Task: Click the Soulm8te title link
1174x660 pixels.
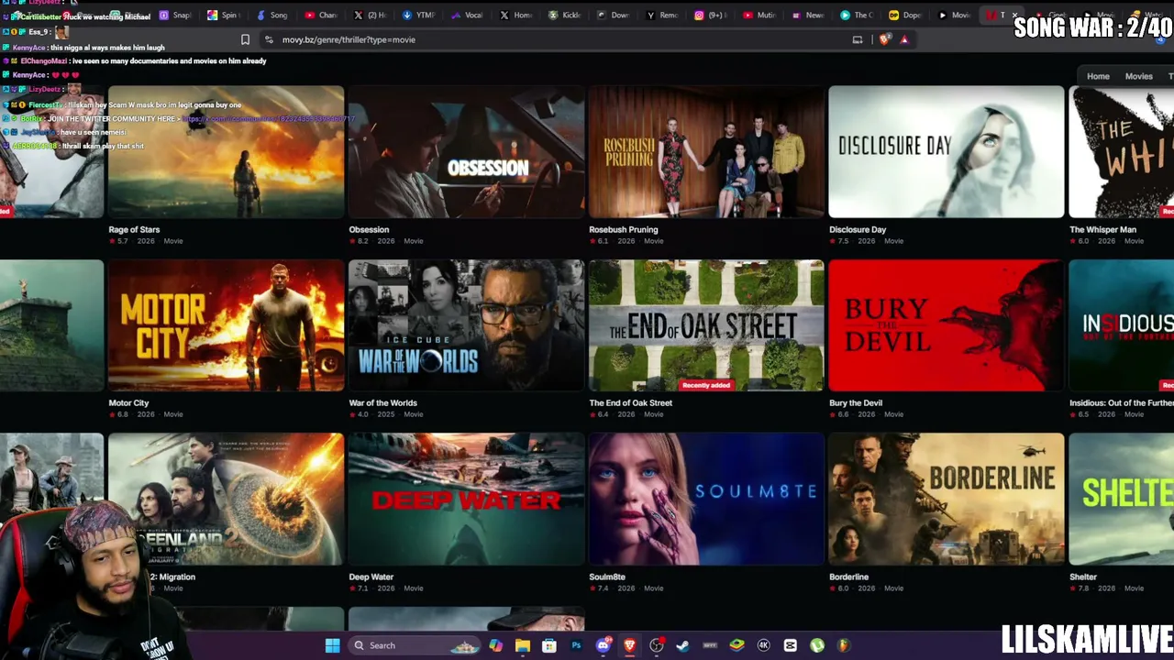Action: (x=607, y=577)
